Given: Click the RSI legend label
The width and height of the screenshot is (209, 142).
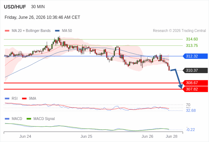Looking at the screenshot, I should (15, 99).
